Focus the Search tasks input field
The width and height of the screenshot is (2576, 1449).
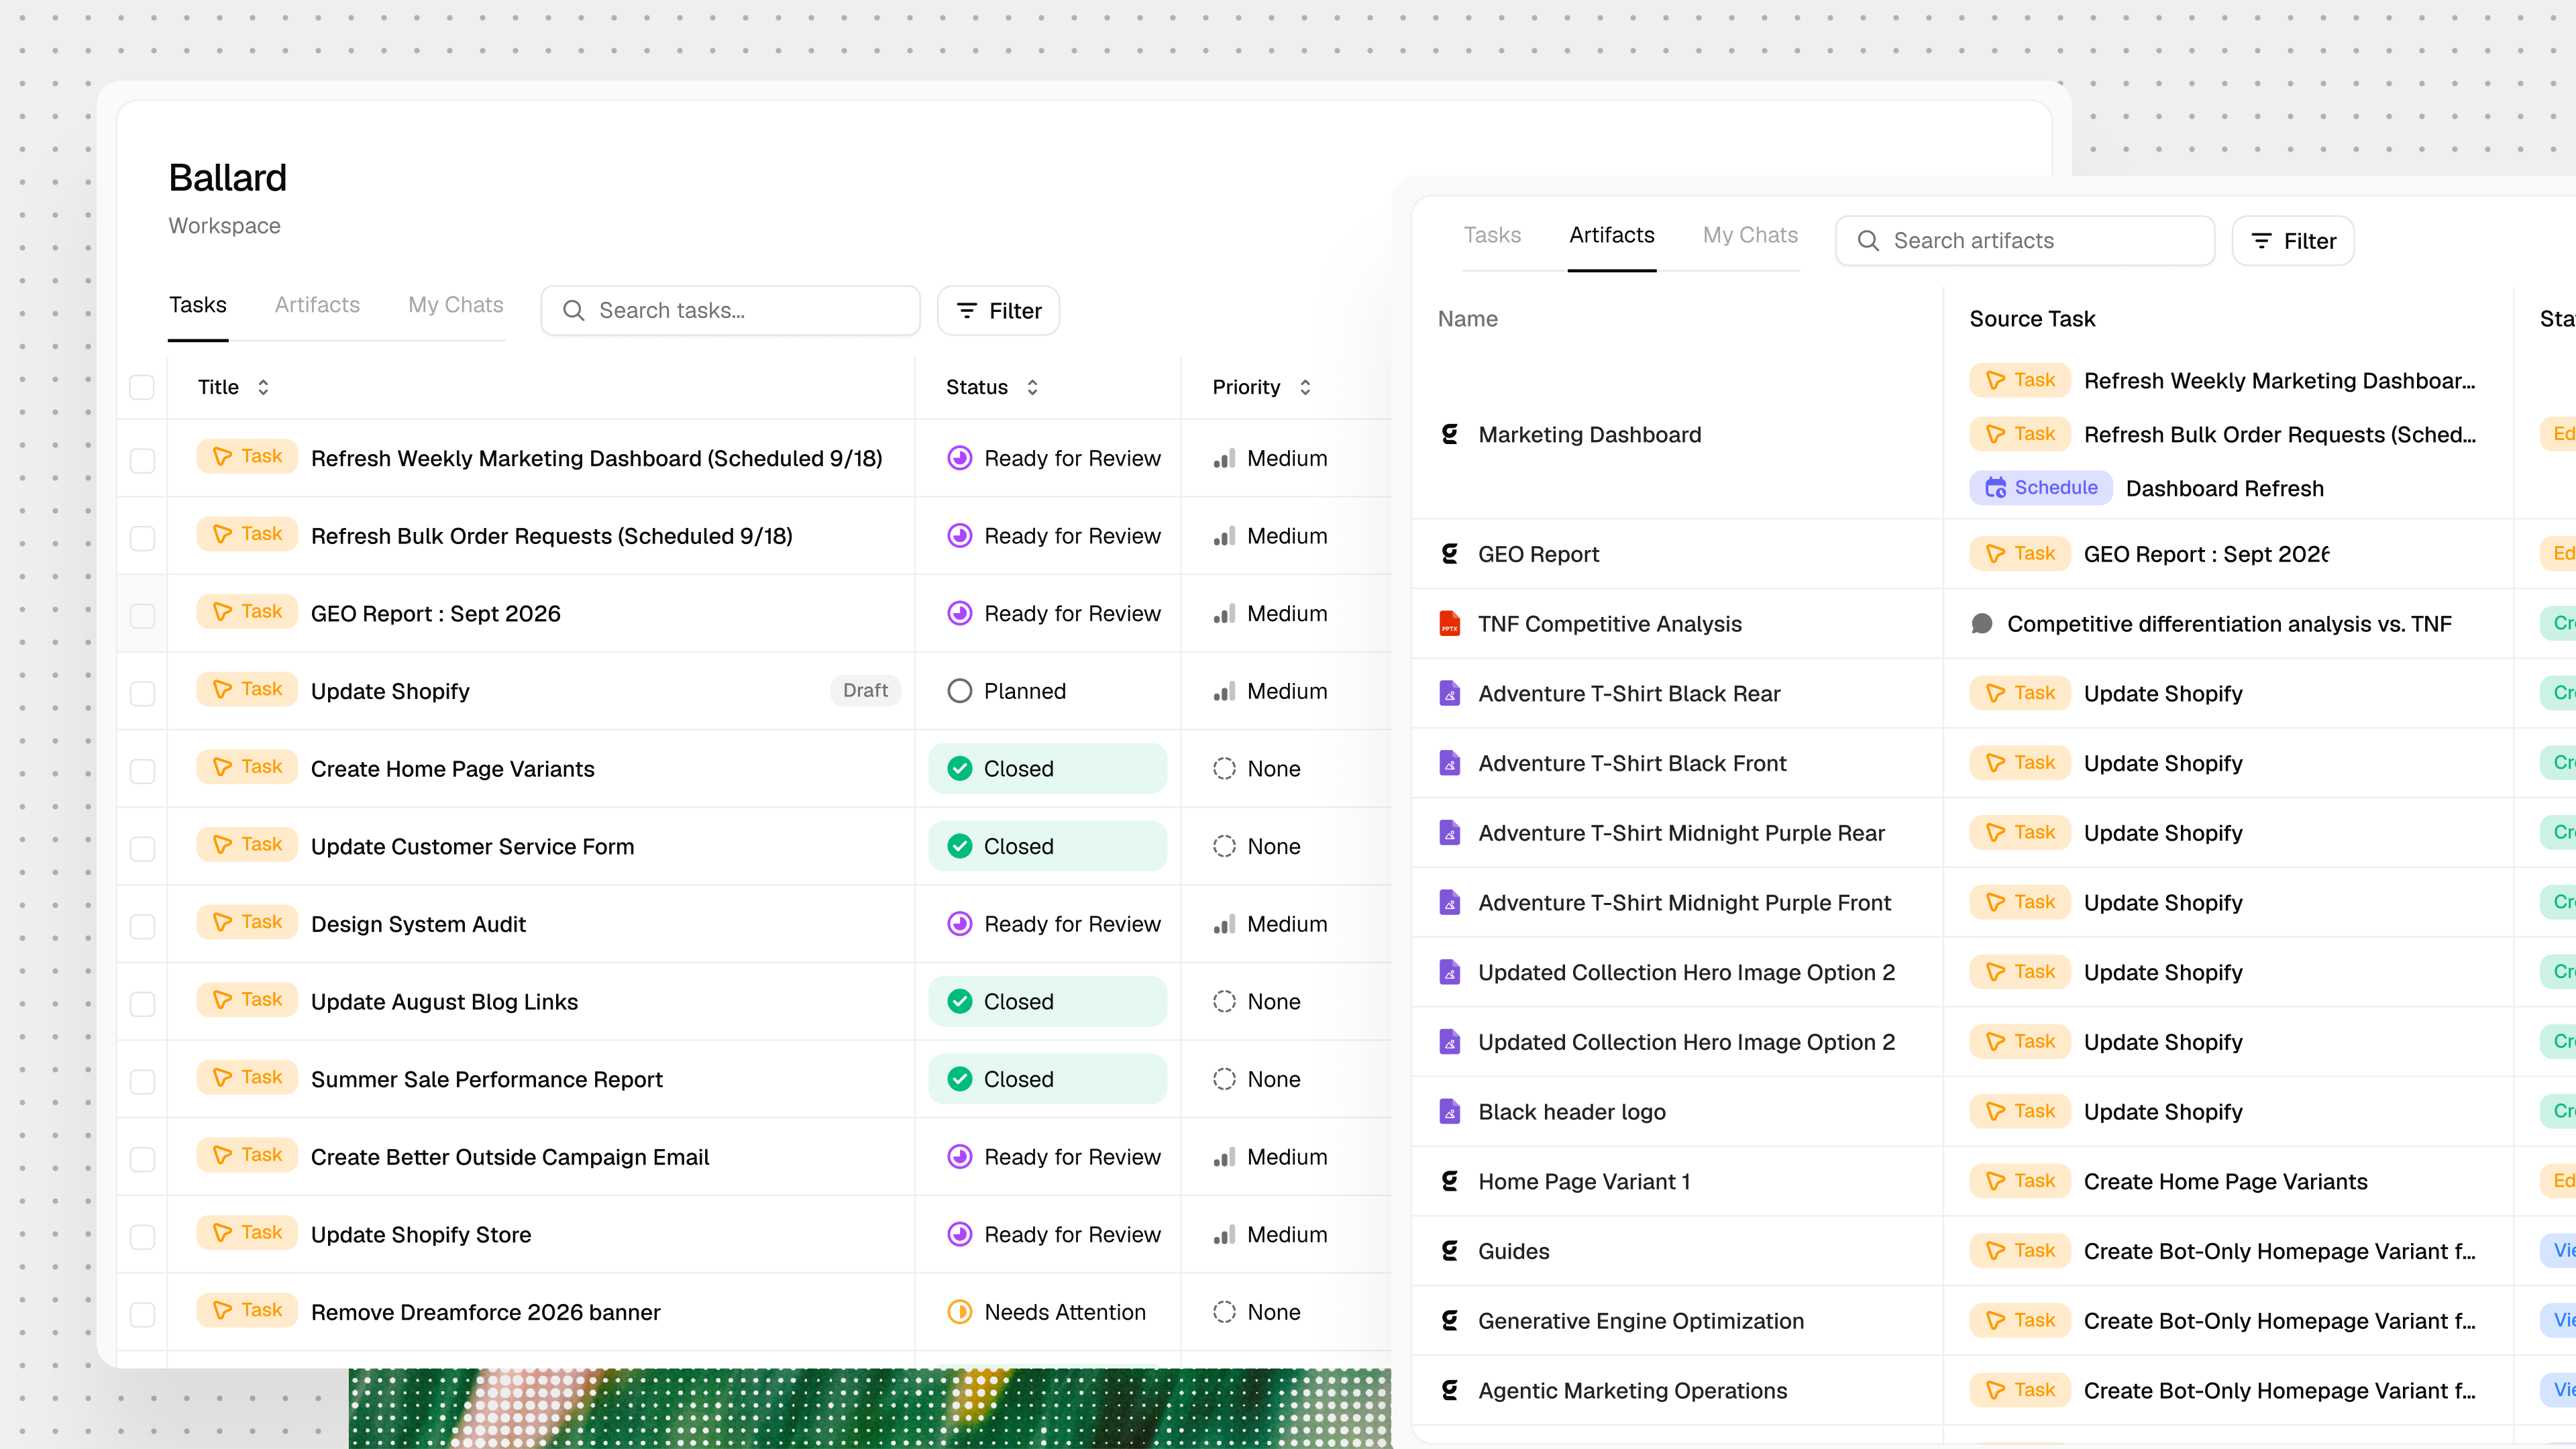(x=730, y=311)
